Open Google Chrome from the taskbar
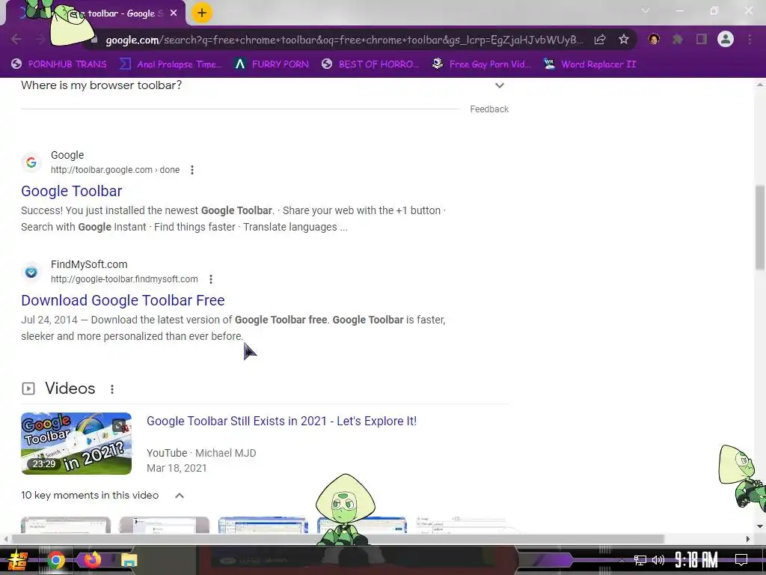Screen dimensions: 766x575 point(55,560)
